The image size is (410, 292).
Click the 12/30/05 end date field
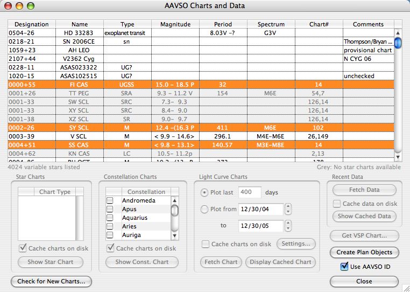(261, 226)
